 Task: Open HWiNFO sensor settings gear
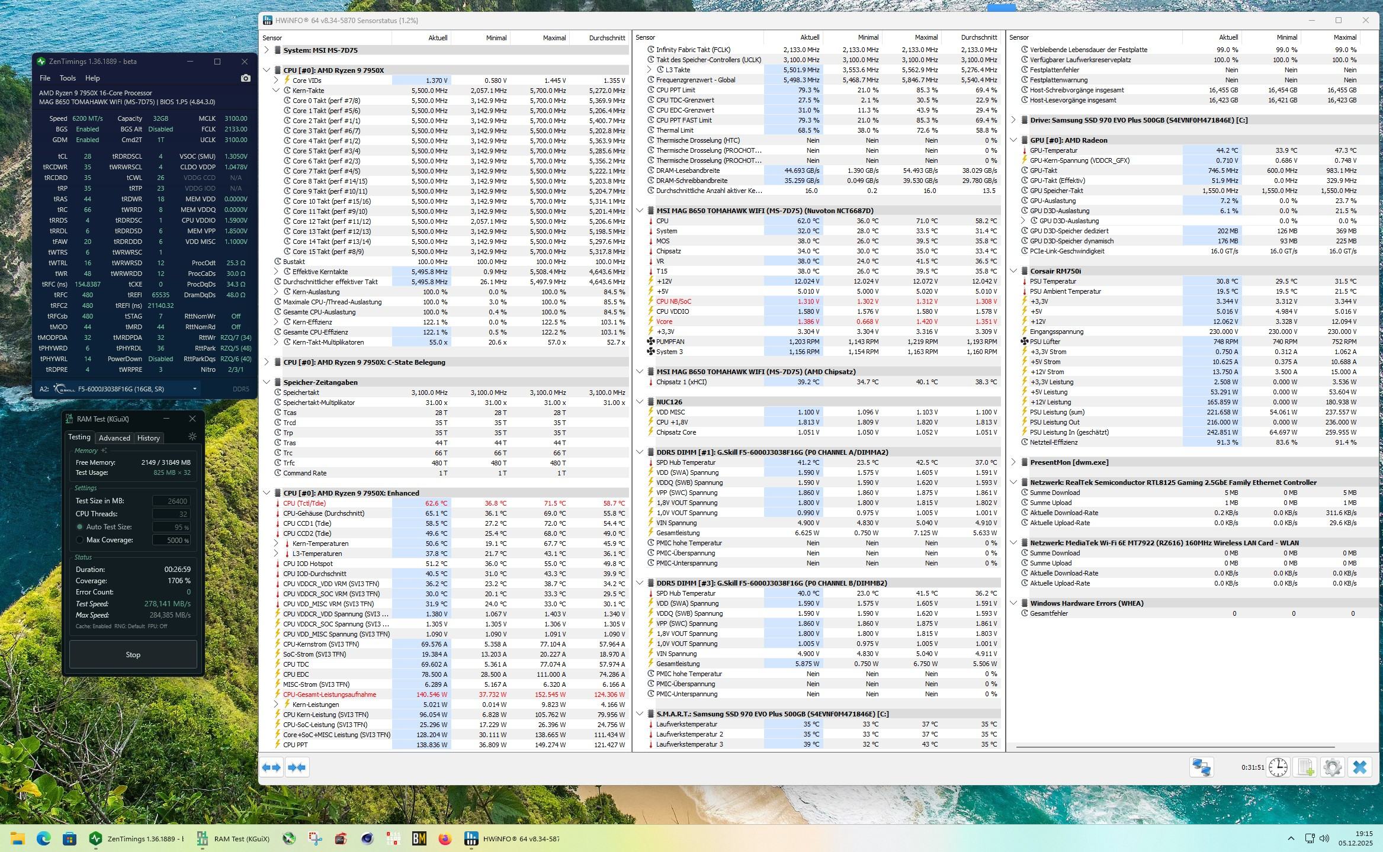(x=1333, y=767)
